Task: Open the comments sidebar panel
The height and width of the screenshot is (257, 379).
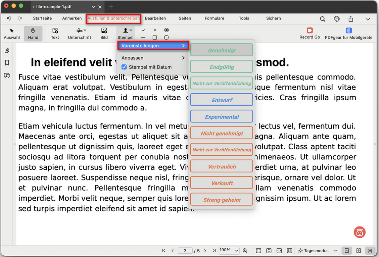Action: (7, 75)
